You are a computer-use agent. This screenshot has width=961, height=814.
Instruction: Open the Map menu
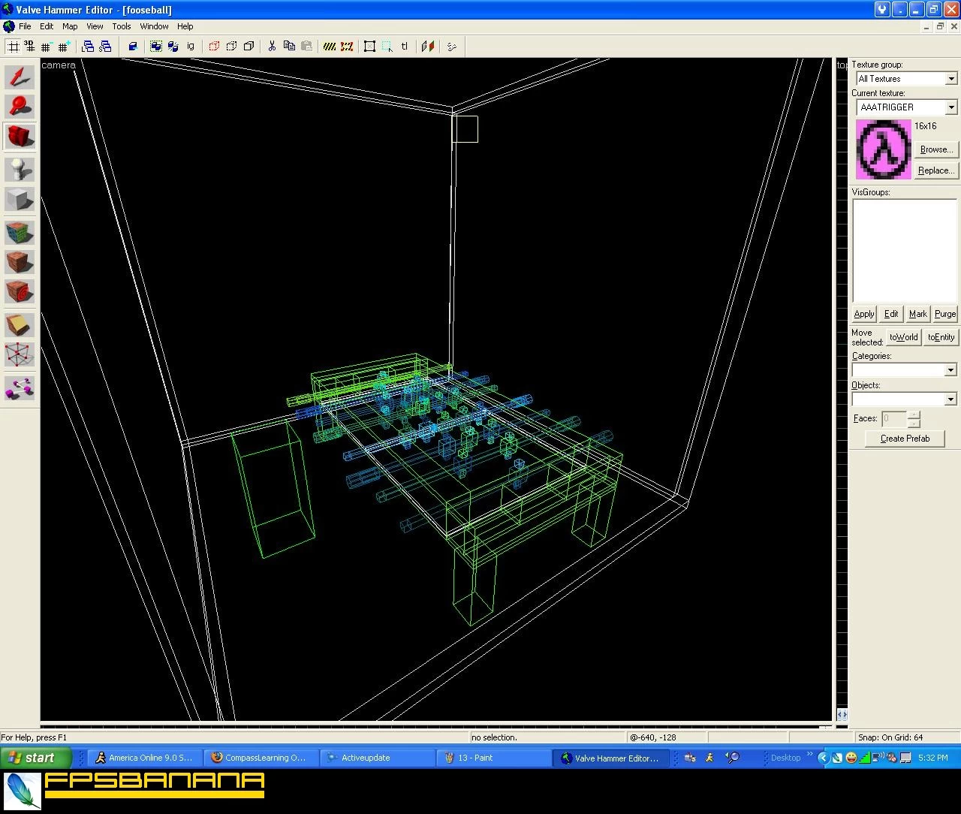point(70,26)
